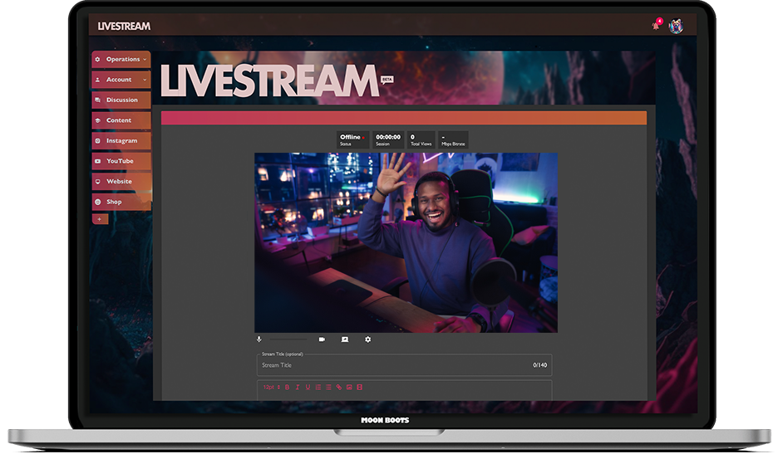The image size is (778, 454).
Task: Adjust the microphone volume slider
Action: tap(289, 339)
